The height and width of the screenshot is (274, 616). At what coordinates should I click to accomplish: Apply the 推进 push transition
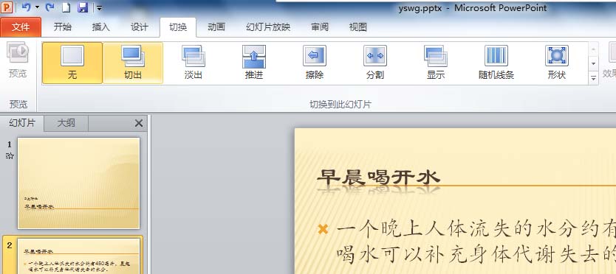coord(254,63)
